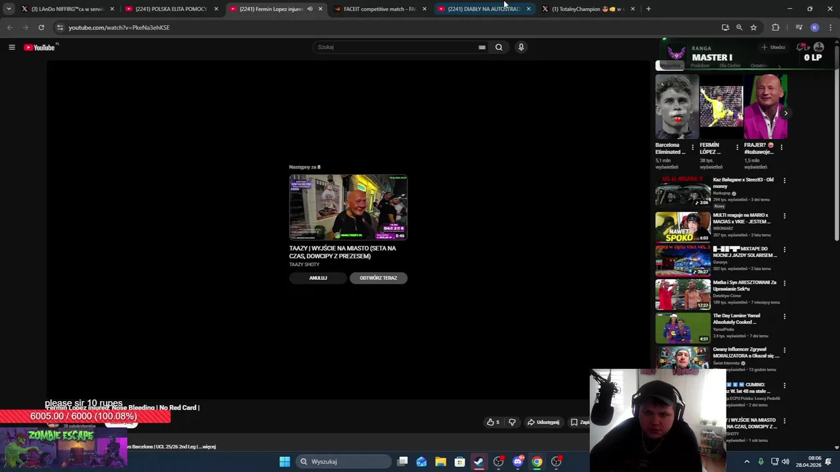This screenshot has height=472, width=840.
Task: Open options for Matka i Syn video
Action: click(x=784, y=283)
